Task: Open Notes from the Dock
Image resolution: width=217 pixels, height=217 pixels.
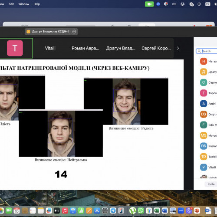Action: (41, 210)
